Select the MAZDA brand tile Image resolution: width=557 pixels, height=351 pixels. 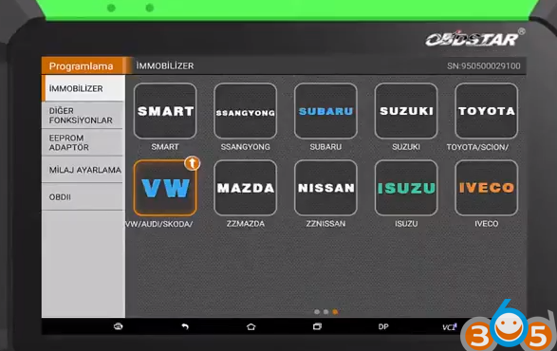pyautogui.click(x=246, y=188)
